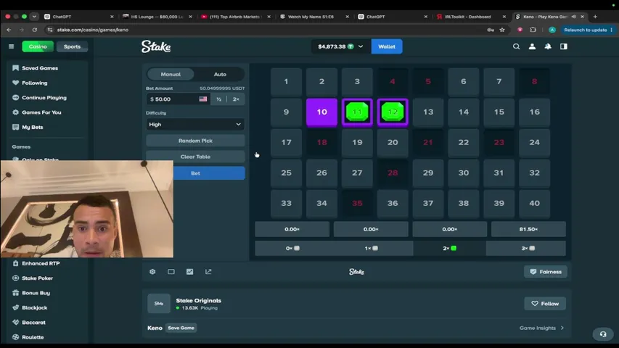Switch to Auto betting mode
The height and width of the screenshot is (348, 619).
pos(220,74)
